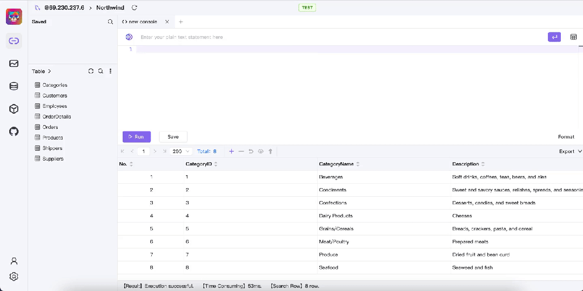Image resolution: width=583 pixels, height=291 pixels.
Task: Open the GitHub icon in sidebar
Action: pos(14,131)
